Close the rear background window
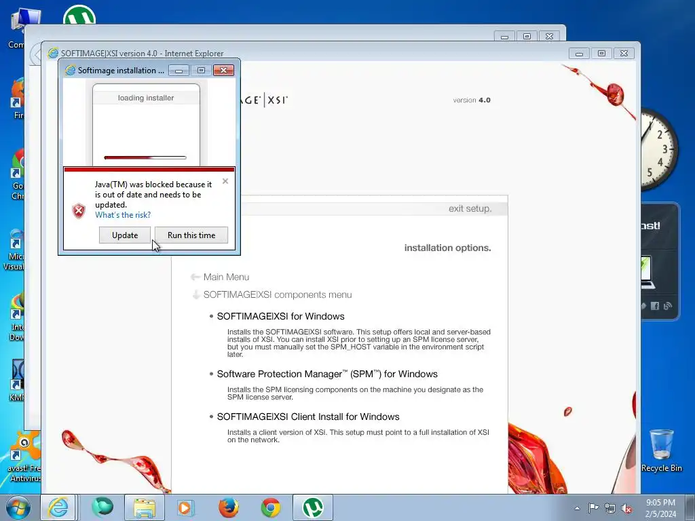 tap(549, 37)
